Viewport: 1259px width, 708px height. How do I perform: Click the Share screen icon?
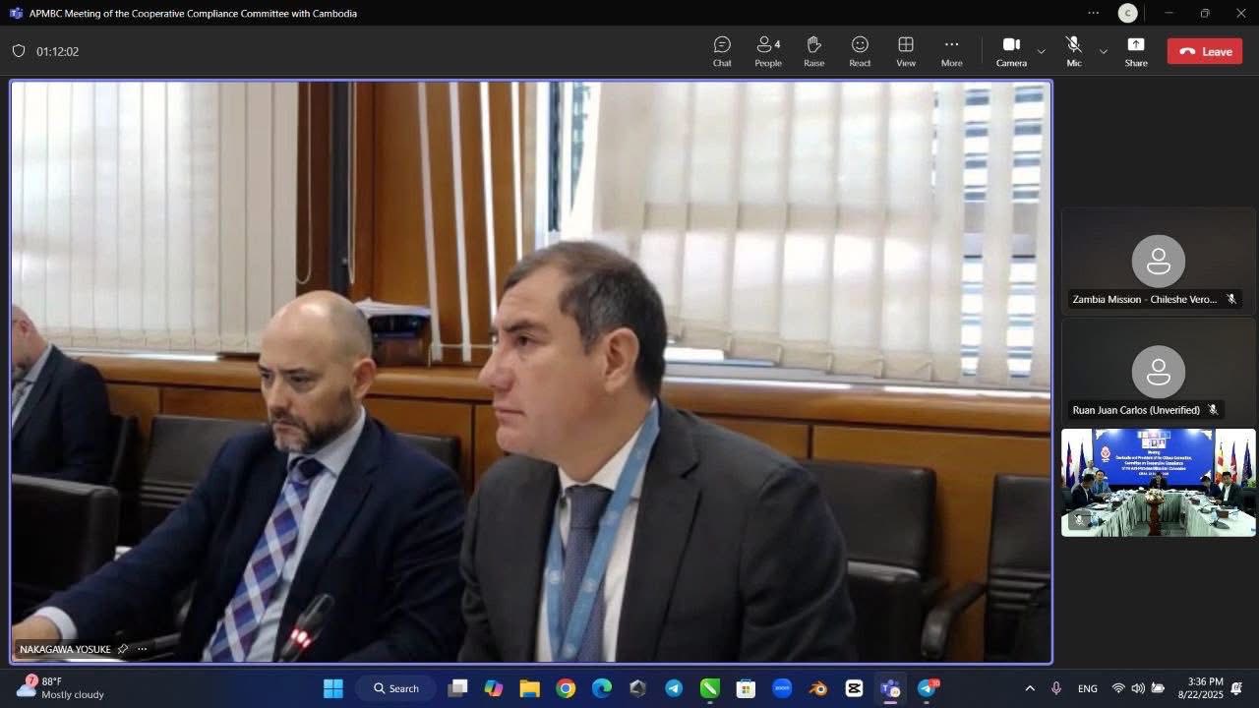pyautogui.click(x=1136, y=51)
